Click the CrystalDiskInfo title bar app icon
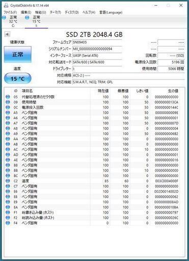Viewport: 189px width, 261px height. pyautogui.click(x=6, y=6)
